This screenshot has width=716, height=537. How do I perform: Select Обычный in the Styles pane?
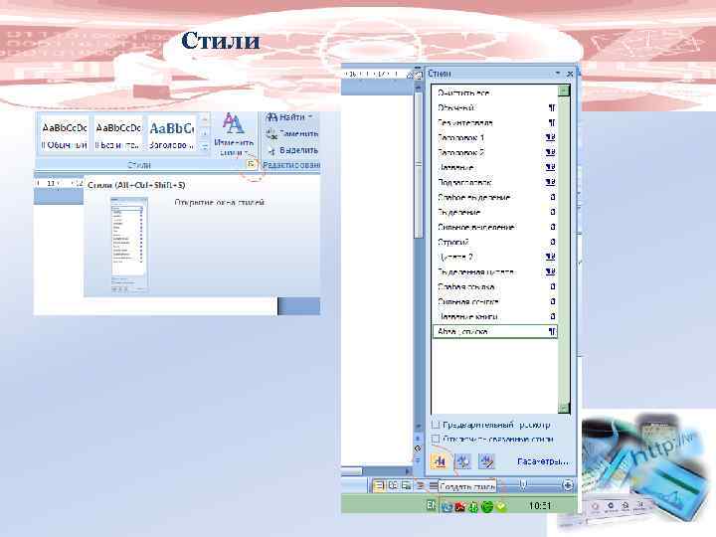(494, 107)
